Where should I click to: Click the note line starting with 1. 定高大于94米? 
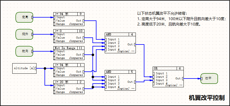pyautogui.click(x=181, y=19)
